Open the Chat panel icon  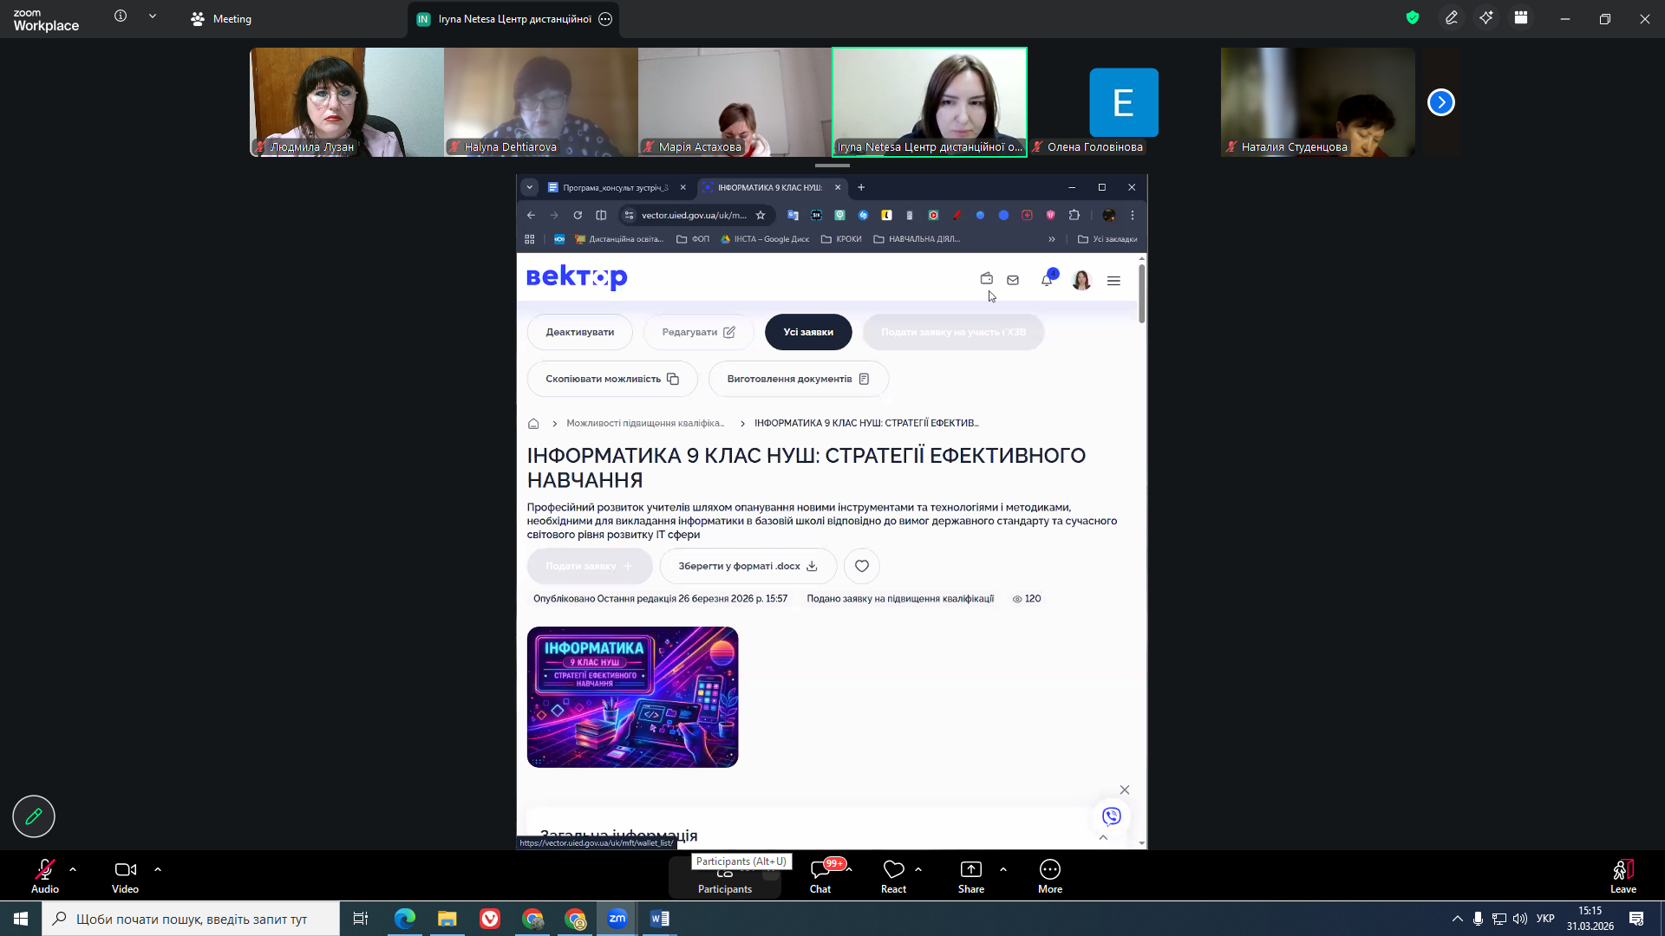[819, 869]
